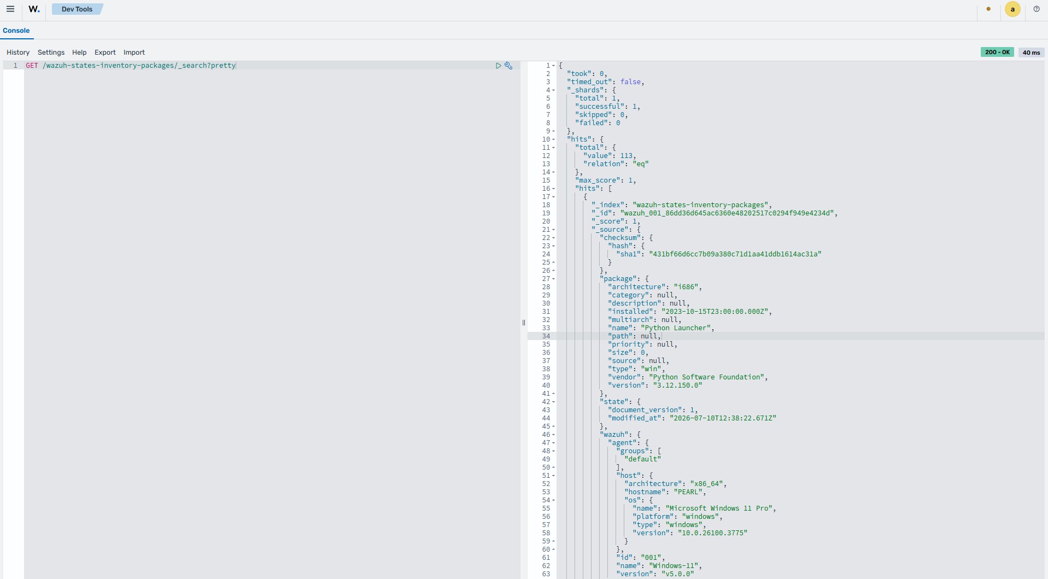Viewport: 1048px width, 579px height.
Task: Open the hamburger navigation menu
Action: click(10, 9)
